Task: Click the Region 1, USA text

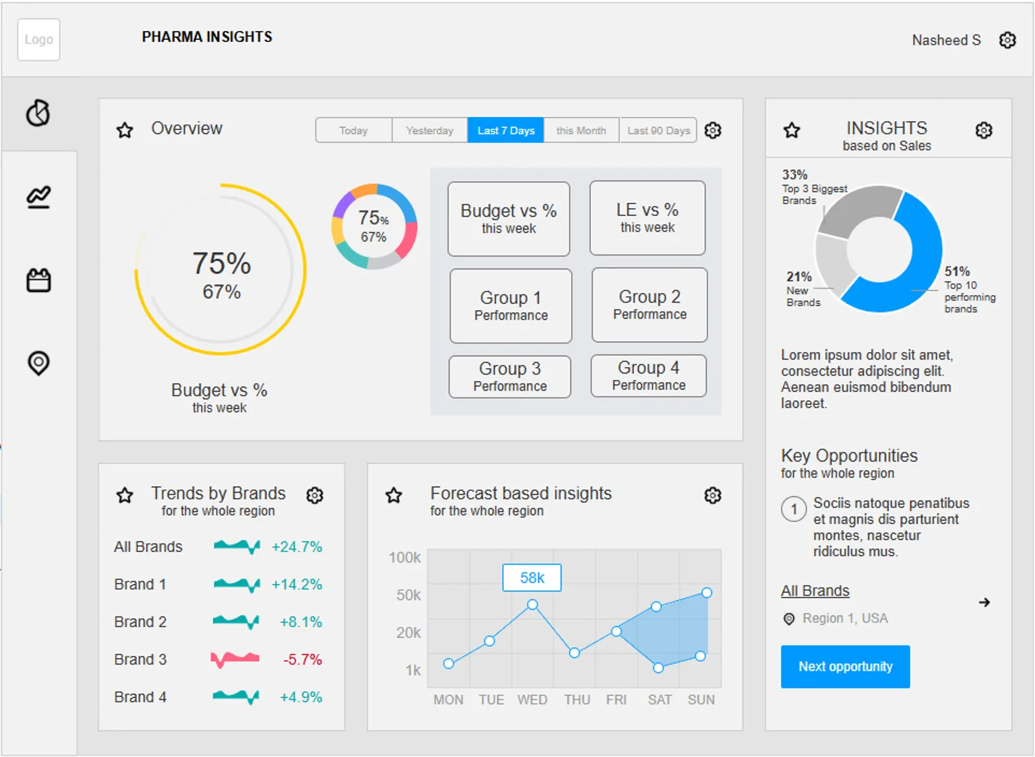Action: click(x=845, y=618)
